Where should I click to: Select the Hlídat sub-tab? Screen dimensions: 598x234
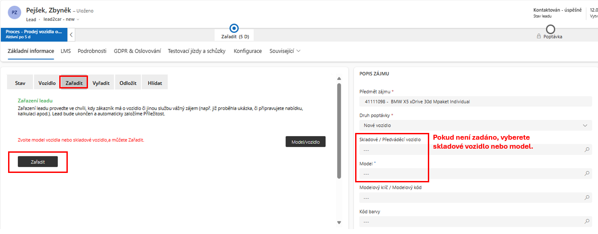point(155,83)
